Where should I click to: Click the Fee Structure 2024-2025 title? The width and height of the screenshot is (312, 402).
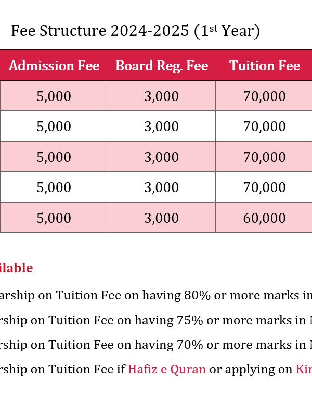[135, 31]
